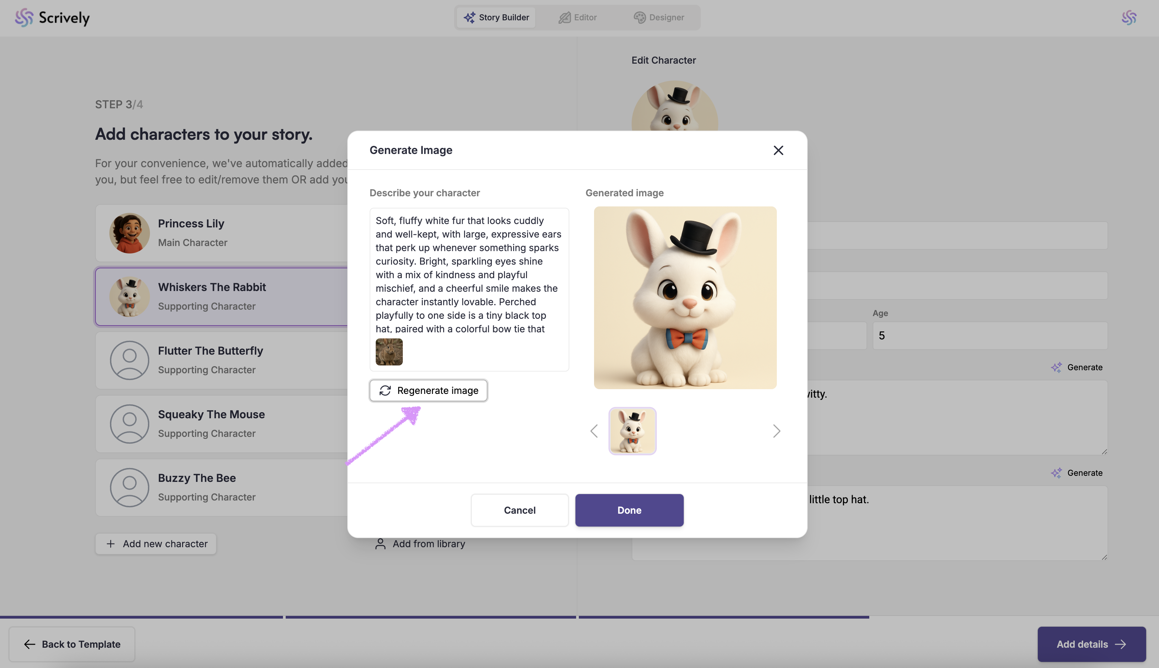Click the person icon on Add from library

pyautogui.click(x=380, y=544)
